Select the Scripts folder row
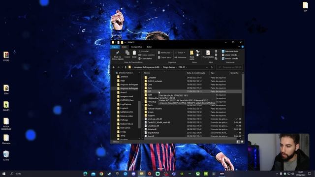Screen dimensions: 315x177 pos(192,112)
